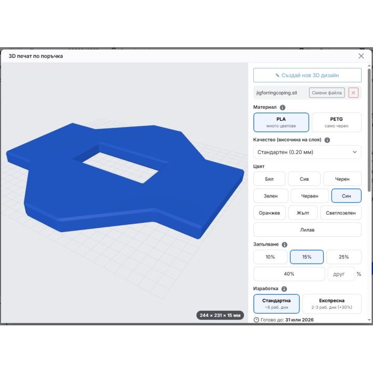This screenshot has width=373, height=373.
Task: Choose the Червен color
Action: pos(309,196)
